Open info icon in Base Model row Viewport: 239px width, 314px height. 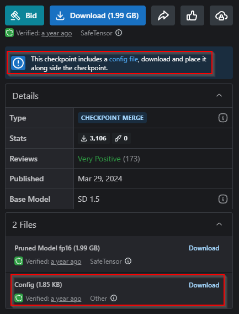(x=223, y=199)
